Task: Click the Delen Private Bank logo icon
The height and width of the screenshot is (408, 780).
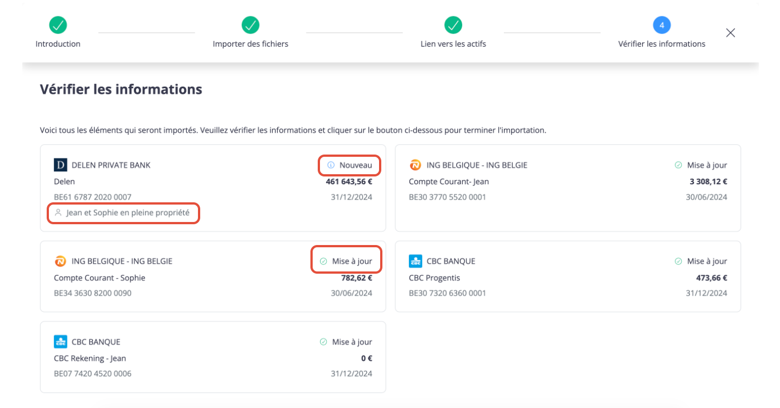Action: pyautogui.click(x=60, y=165)
